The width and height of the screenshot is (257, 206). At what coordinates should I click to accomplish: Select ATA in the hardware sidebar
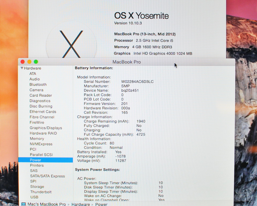[x=33, y=73]
